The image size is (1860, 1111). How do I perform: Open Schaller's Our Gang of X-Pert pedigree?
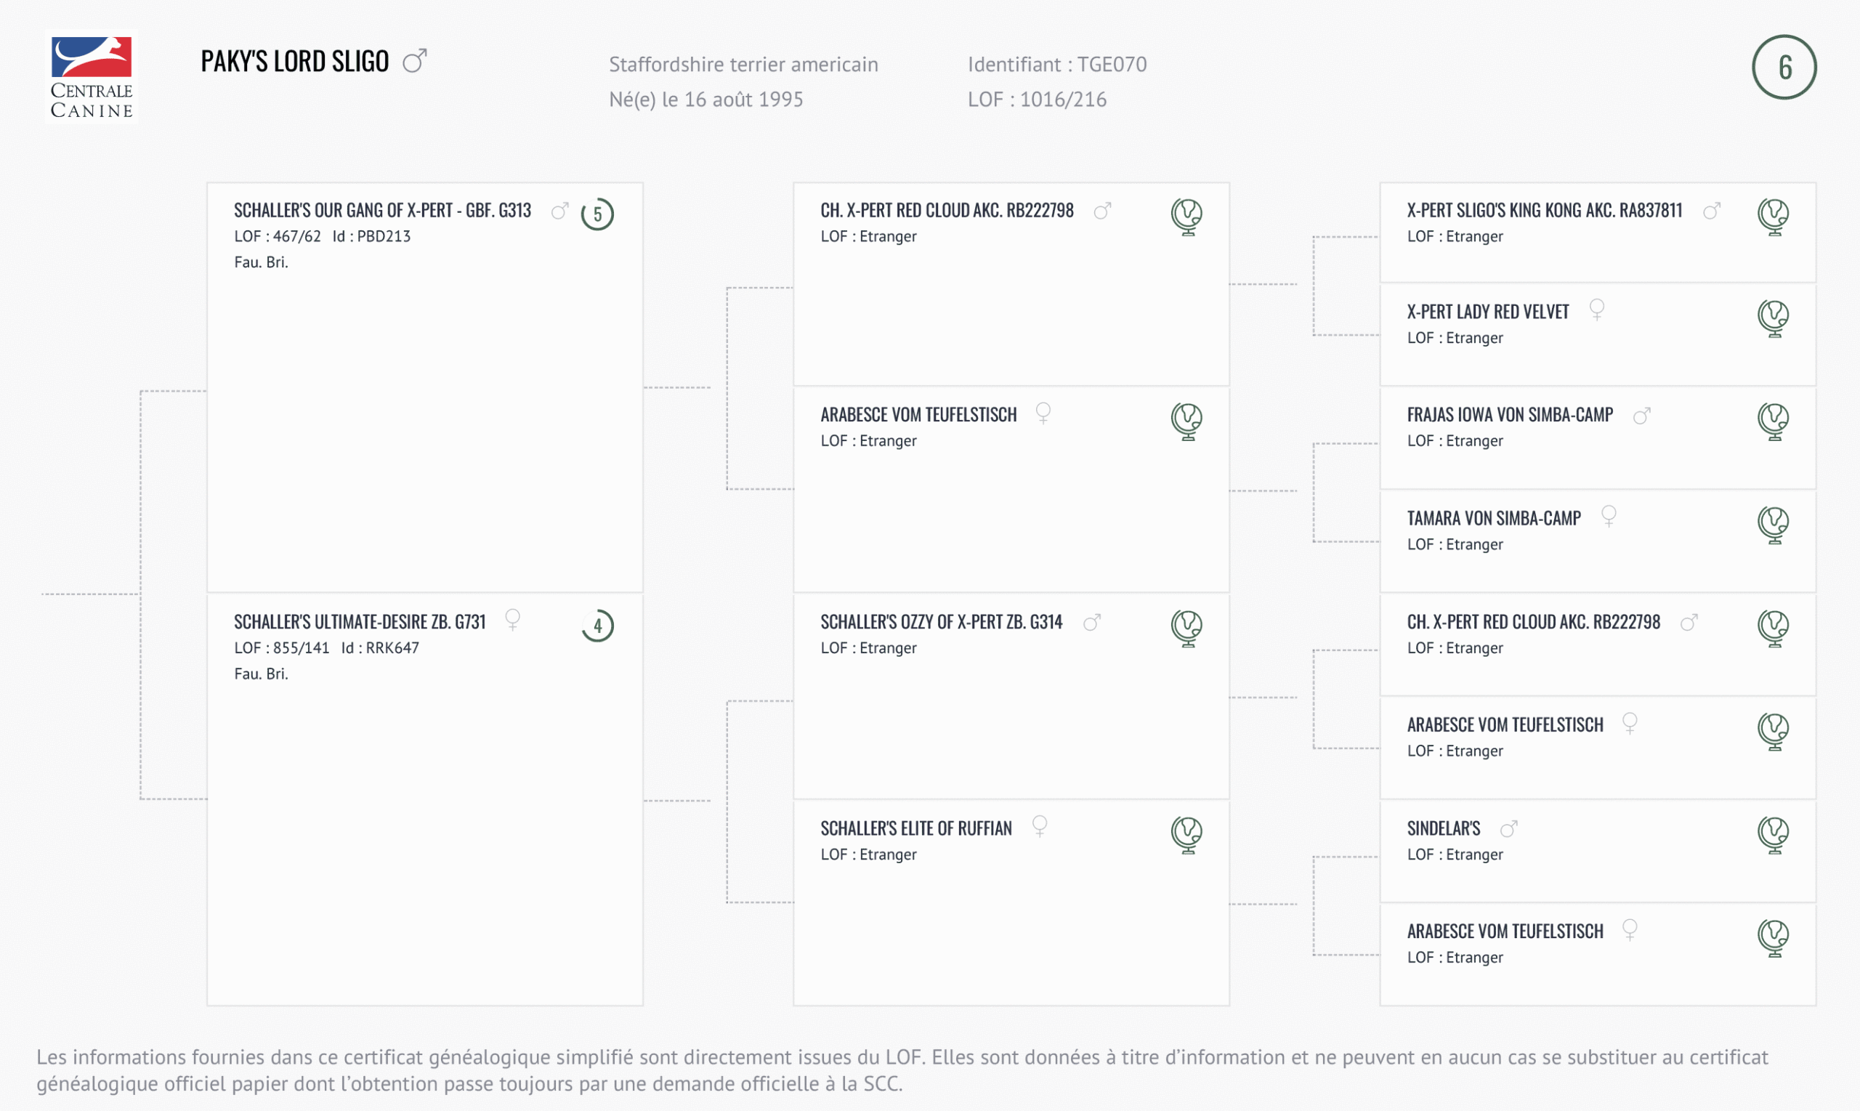(382, 211)
